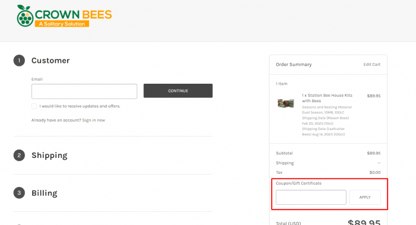Click the Station Bee House Kits thumbnail

(286, 103)
